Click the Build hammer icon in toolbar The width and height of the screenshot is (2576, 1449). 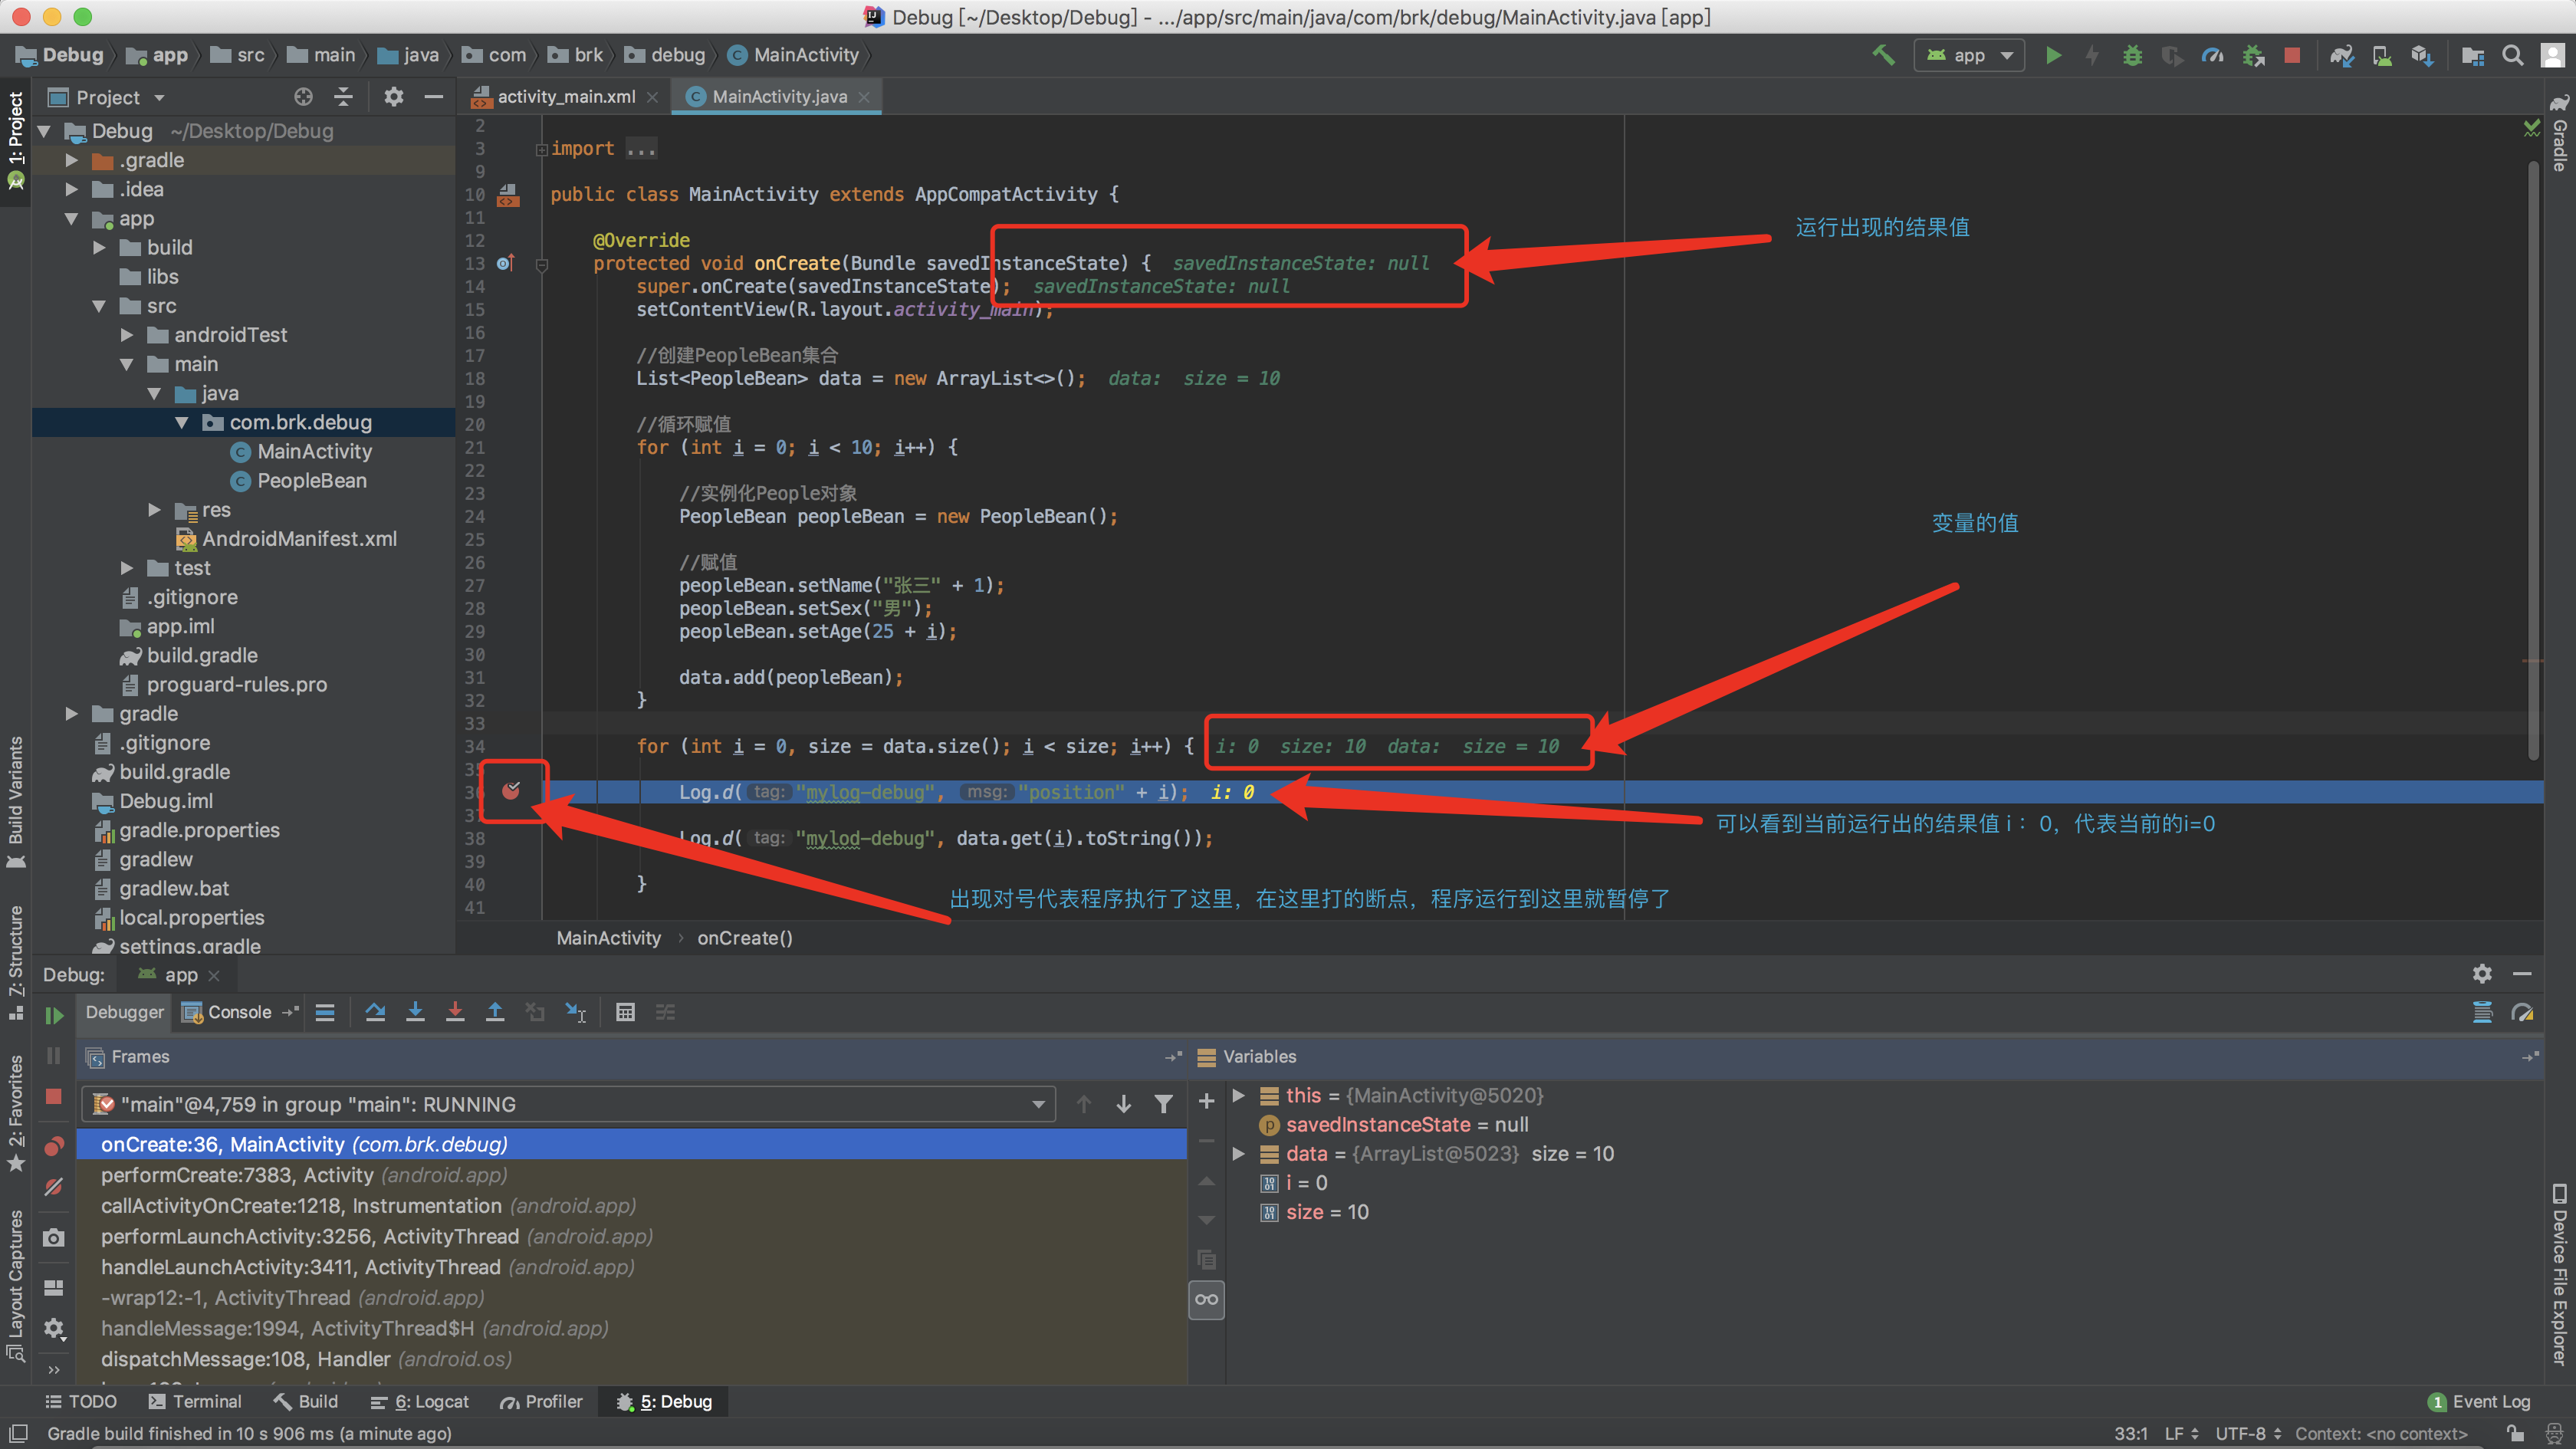pyautogui.click(x=1884, y=55)
